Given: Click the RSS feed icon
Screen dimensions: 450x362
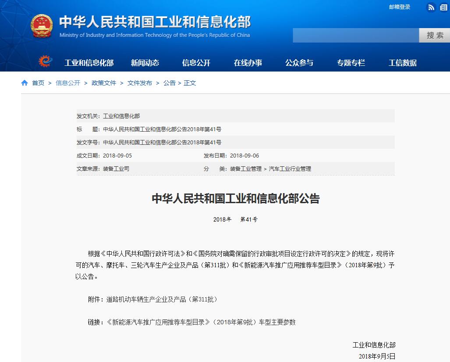Looking at the screenshot, I should [x=431, y=7].
